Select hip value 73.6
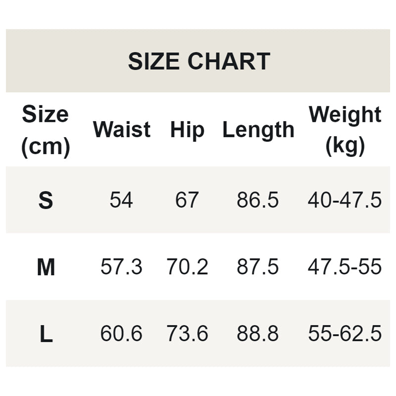 coord(187,334)
